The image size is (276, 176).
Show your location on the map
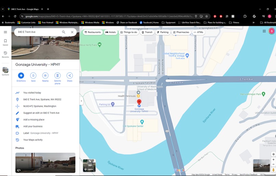click(x=273, y=154)
